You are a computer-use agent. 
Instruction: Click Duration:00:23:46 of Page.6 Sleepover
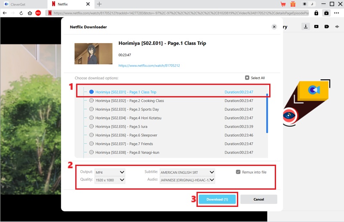tap(239, 135)
